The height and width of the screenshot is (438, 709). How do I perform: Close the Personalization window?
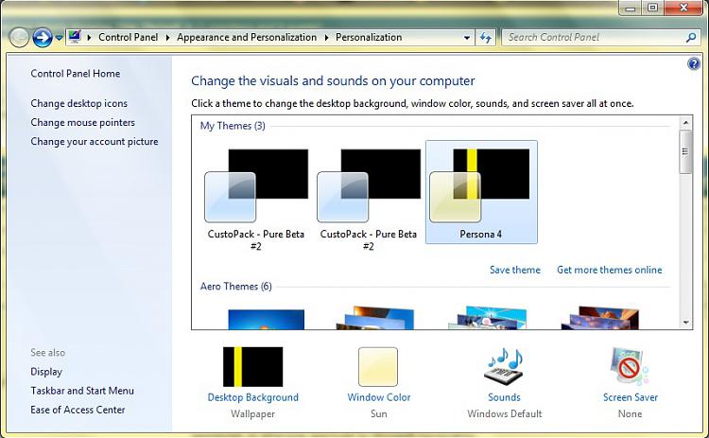pyautogui.click(x=683, y=8)
